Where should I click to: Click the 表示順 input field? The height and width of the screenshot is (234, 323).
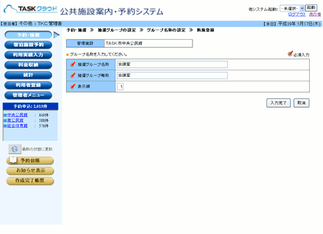120,86
